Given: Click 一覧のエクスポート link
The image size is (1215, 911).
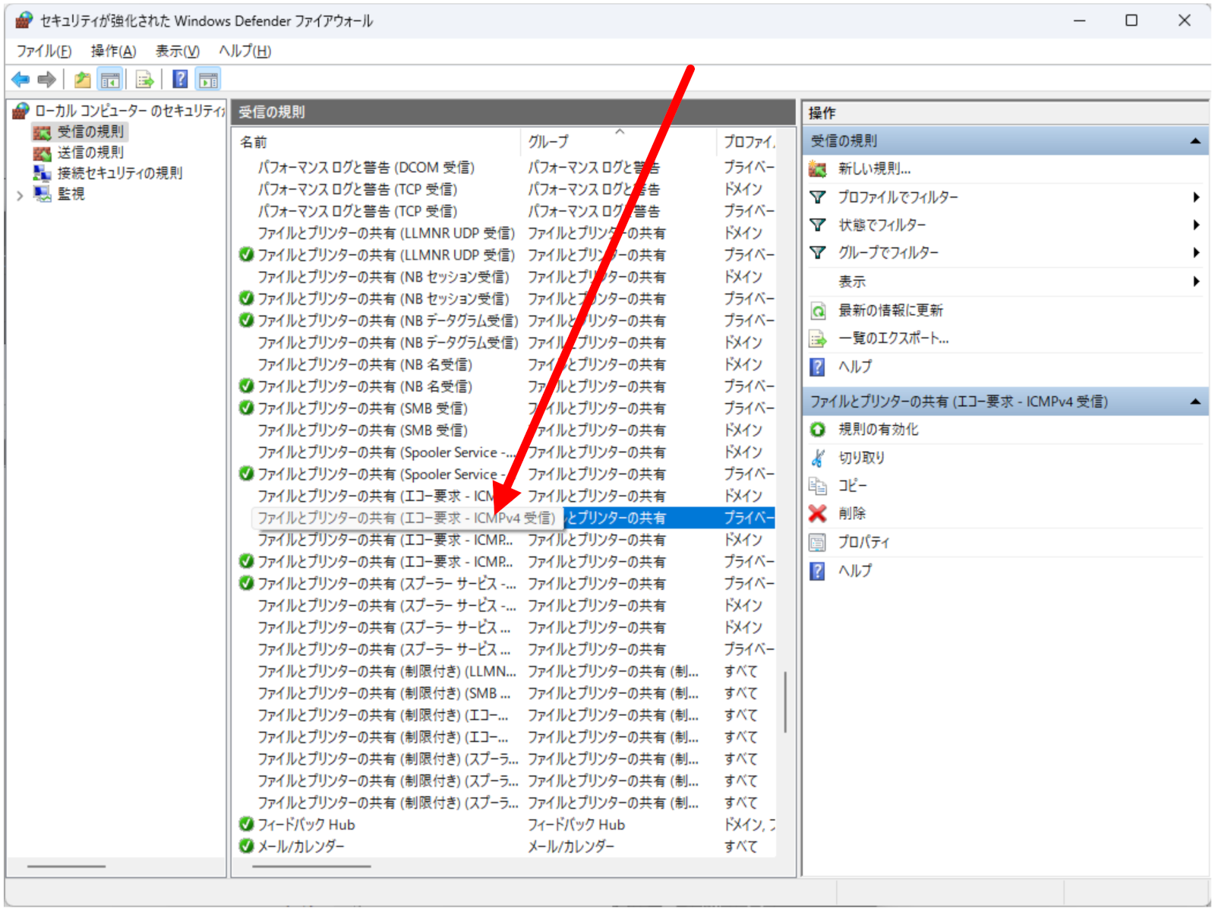Looking at the screenshot, I should pyautogui.click(x=893, y=339).
